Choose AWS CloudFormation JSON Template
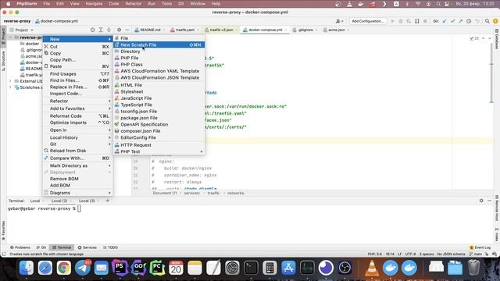Viewport: 500px width, 281px height. tap(159, 78)
